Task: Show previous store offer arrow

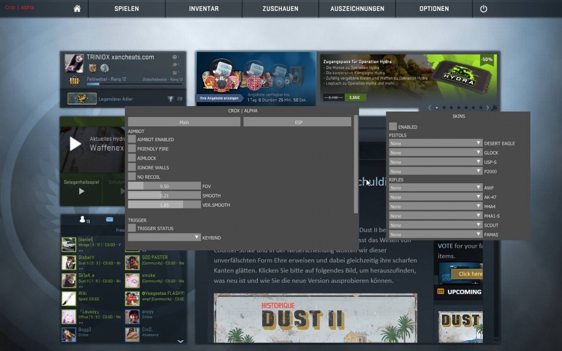Action: tap(429, 108)
